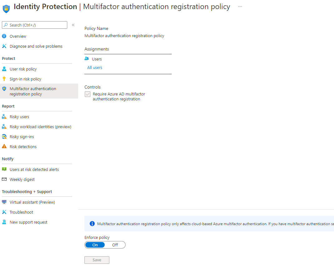Viewport: 334px width, 266px height.
Task: Click the Risk detections warning triangle icon
Action: [4, 147]
